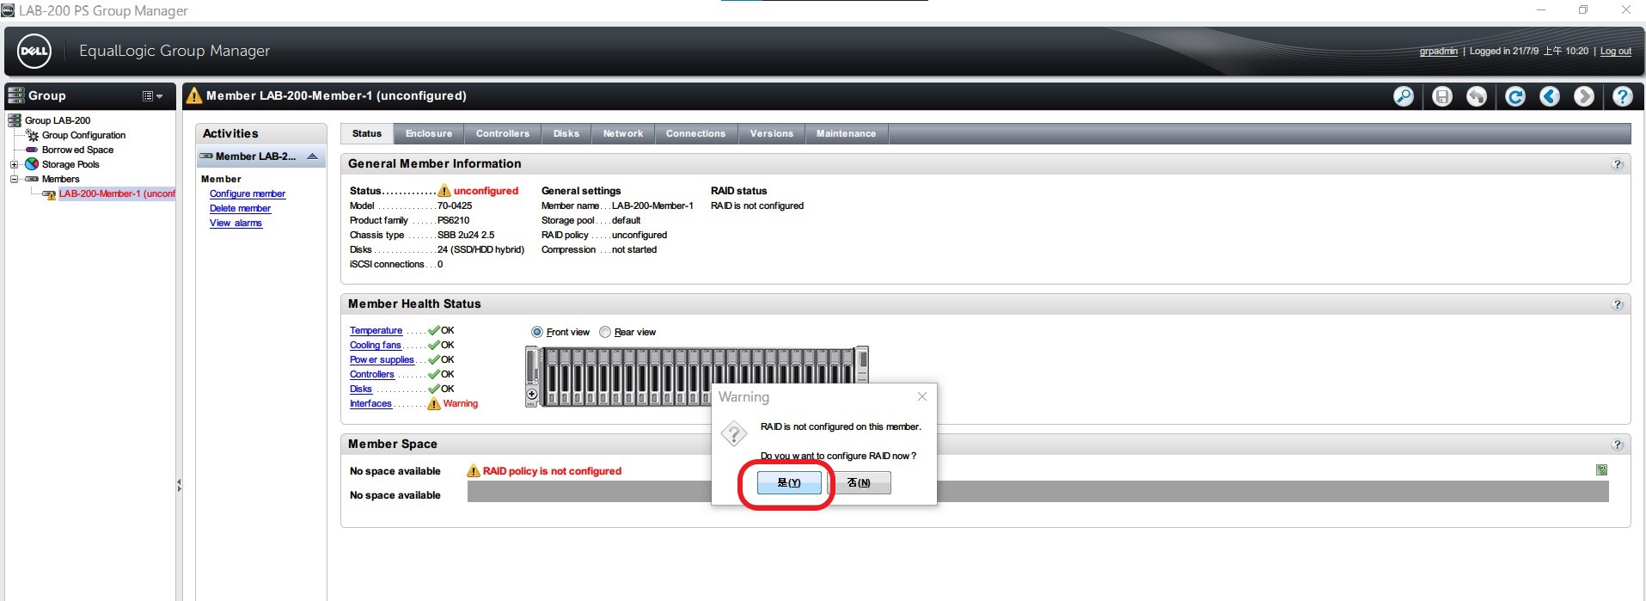Screen dimensions: 1646x601
Task: Open the Temperature health link
Action: (376, 331)
